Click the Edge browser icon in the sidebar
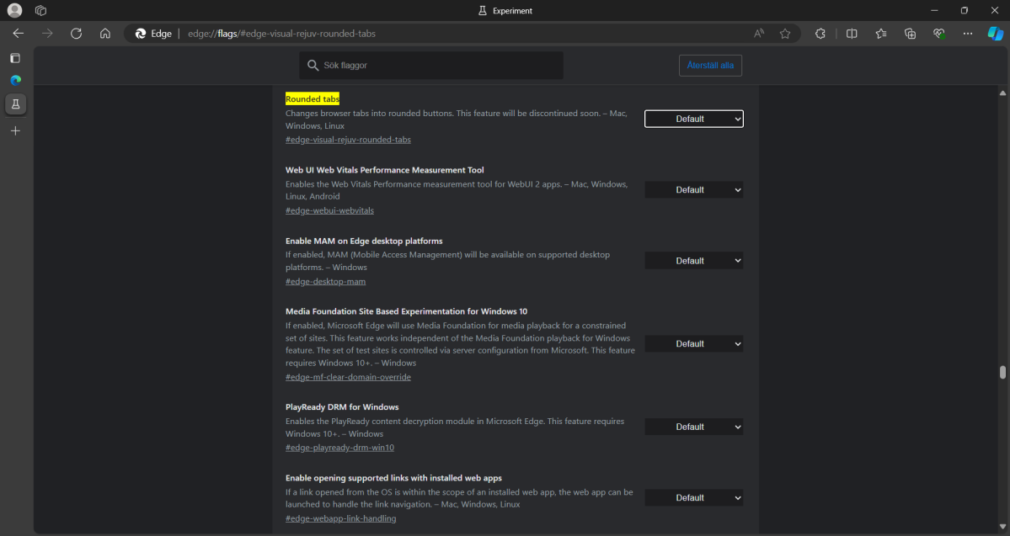1010x536 pixels. (14, 80)
